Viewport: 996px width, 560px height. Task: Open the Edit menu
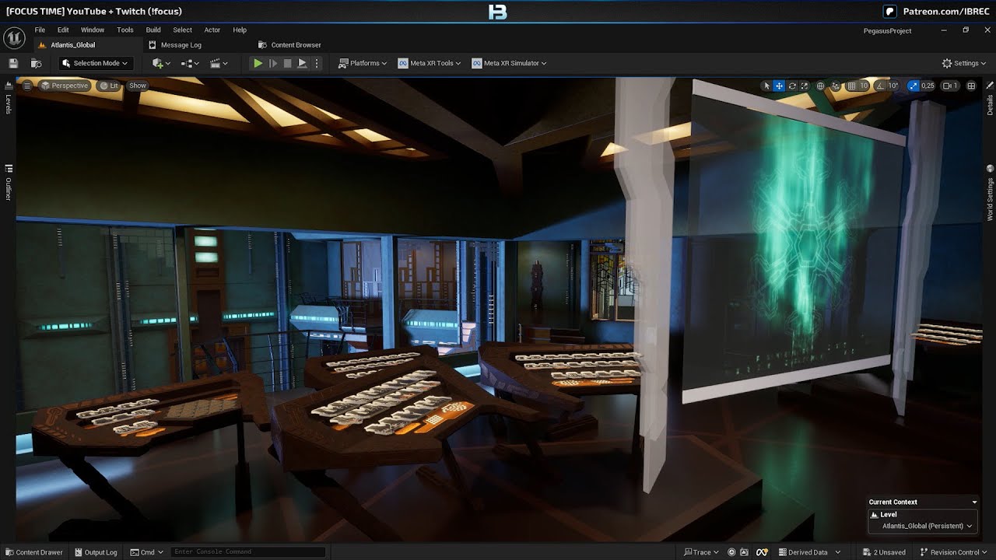[63, 30]
